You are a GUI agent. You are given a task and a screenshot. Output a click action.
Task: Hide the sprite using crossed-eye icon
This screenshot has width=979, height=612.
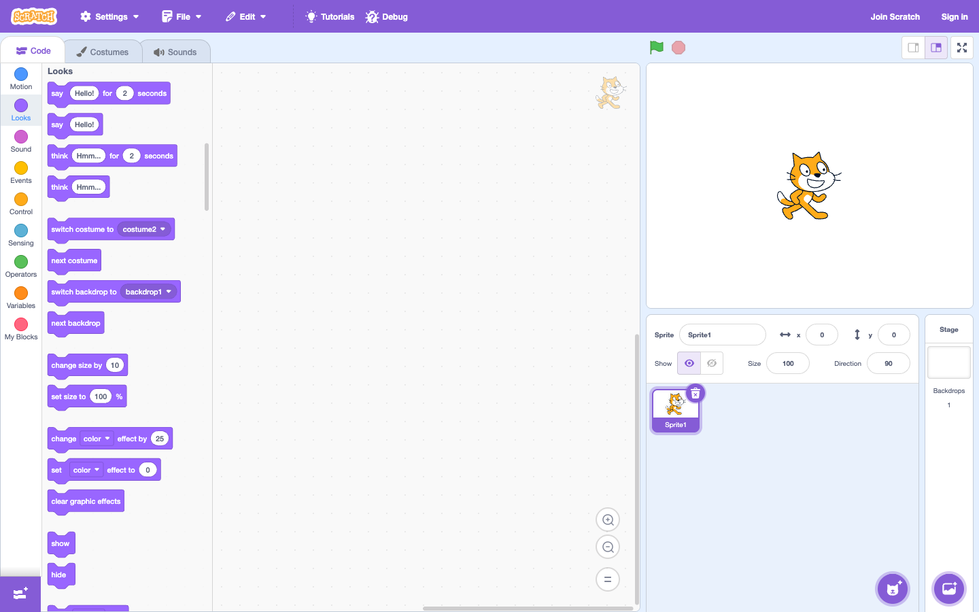(712, 363)
